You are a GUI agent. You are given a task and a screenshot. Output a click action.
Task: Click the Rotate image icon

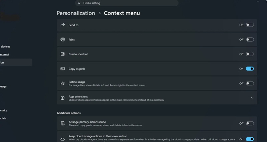(63, 83)
